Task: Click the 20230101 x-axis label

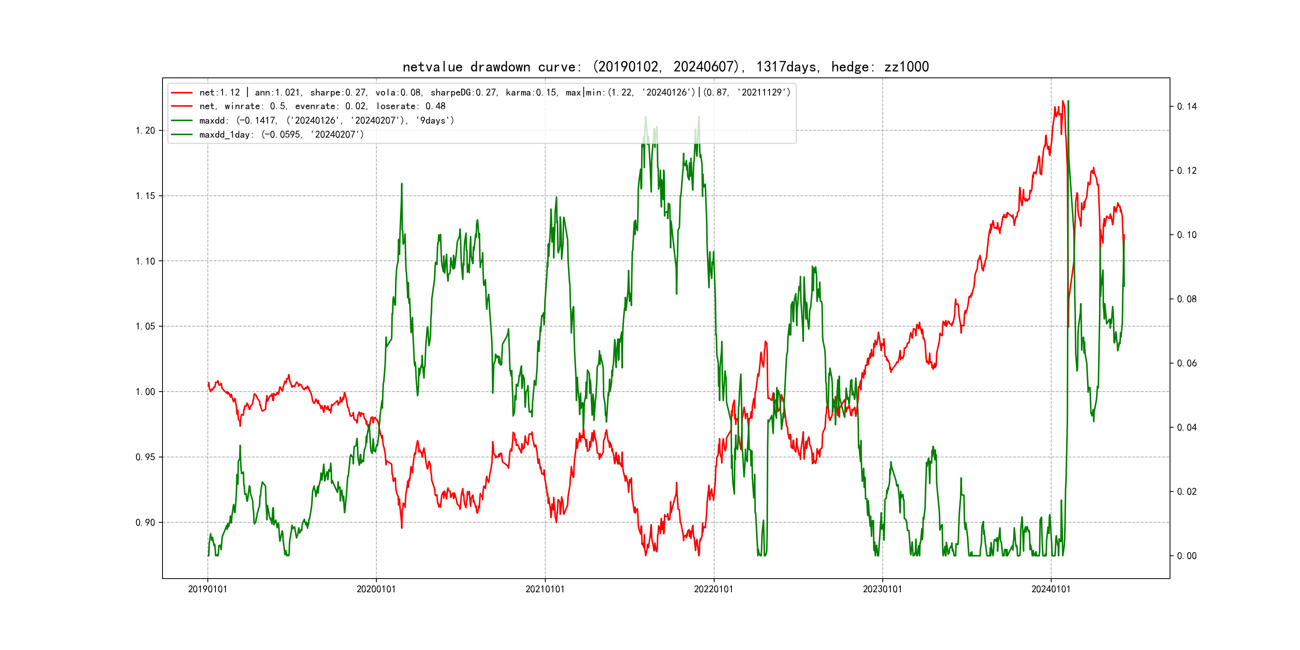Action: [882, 589]
